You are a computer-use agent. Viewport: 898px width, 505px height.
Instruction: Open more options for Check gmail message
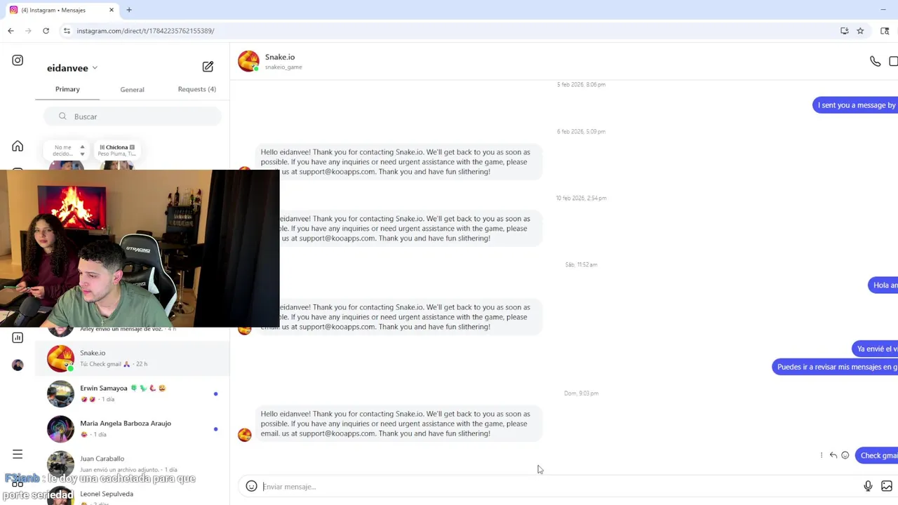pyautogui.click(x=822, y=455)
